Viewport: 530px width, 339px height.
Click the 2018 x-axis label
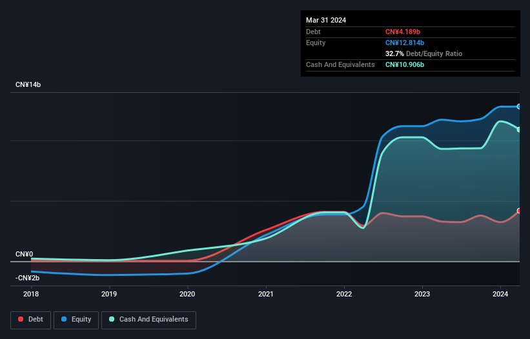click(31, 294)
